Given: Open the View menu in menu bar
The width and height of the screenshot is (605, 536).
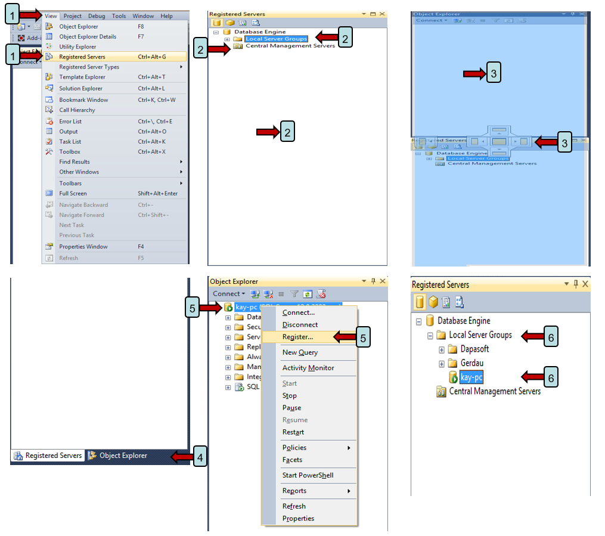Looking at the screenshot, I should coord(51,16).
